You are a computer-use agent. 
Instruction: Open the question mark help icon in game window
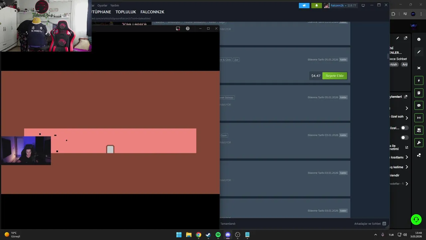point(188,29)
